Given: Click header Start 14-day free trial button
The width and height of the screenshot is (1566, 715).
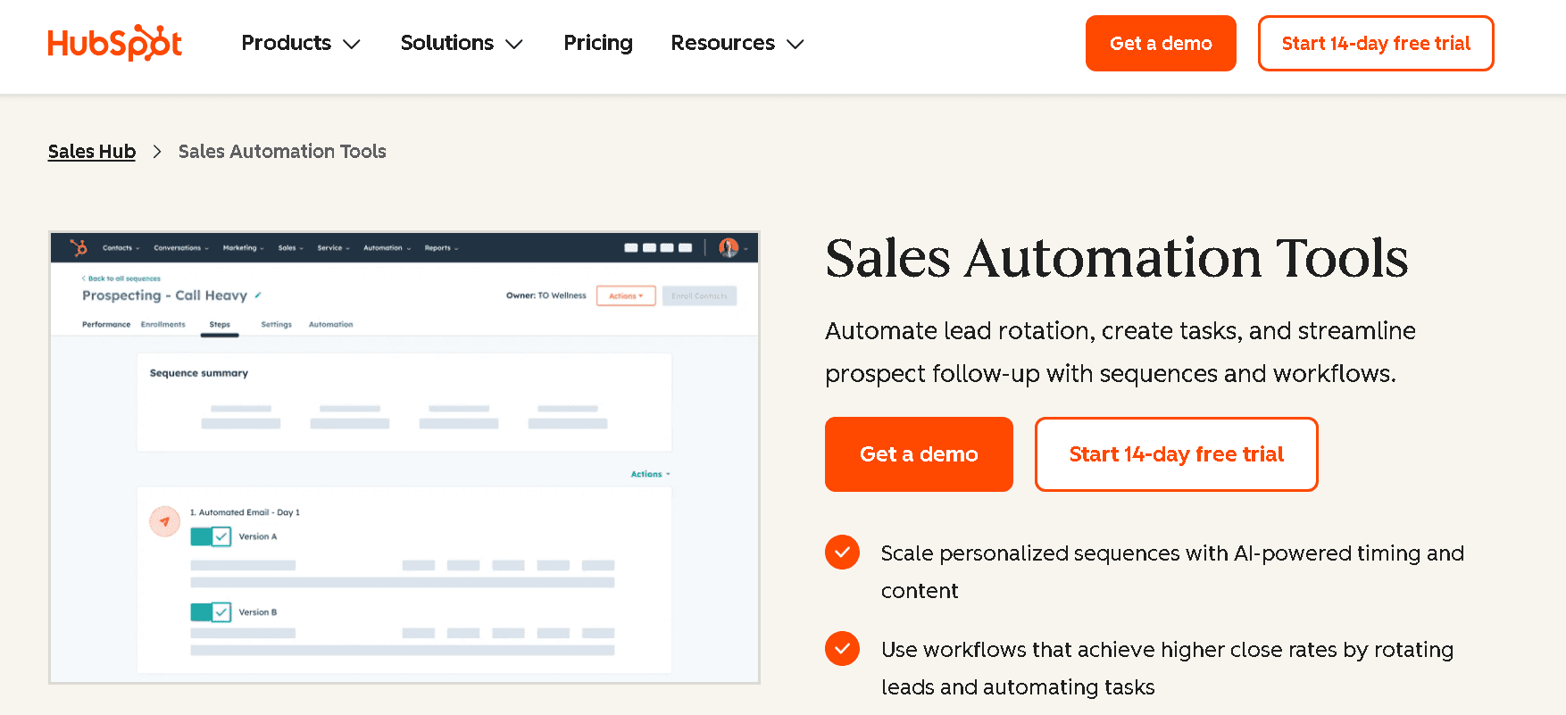Looking at the screenshot, I should coord(1376,43).
